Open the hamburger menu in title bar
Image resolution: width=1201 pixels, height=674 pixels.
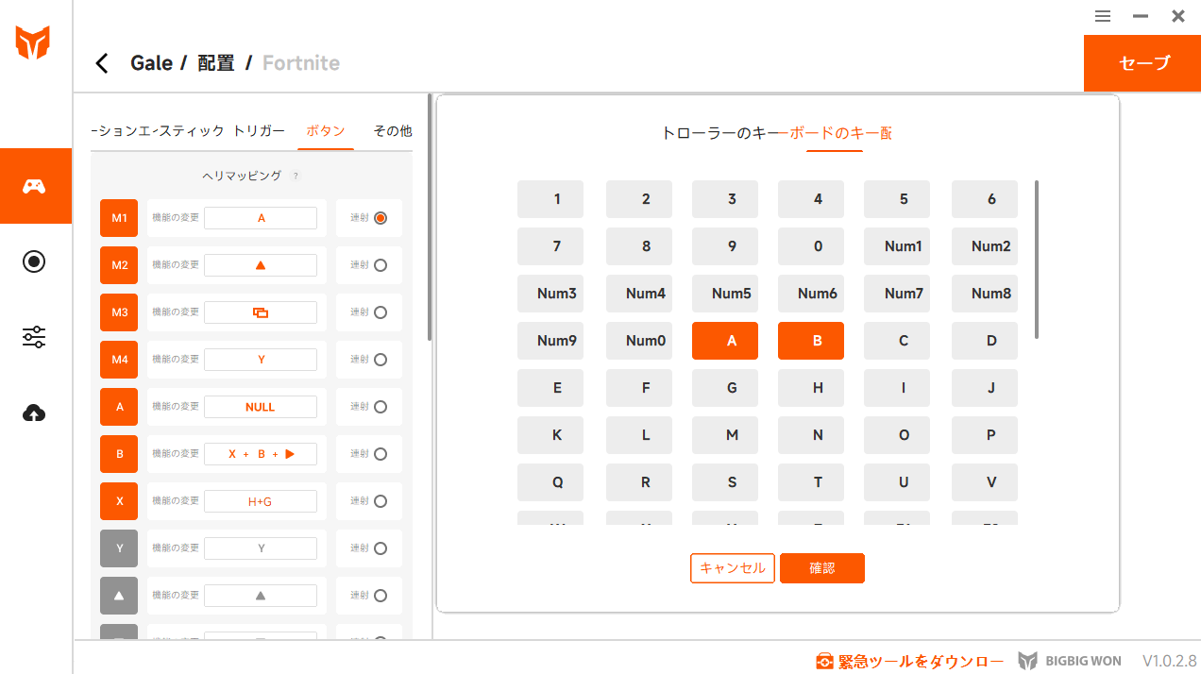[x=1103, y=16]
